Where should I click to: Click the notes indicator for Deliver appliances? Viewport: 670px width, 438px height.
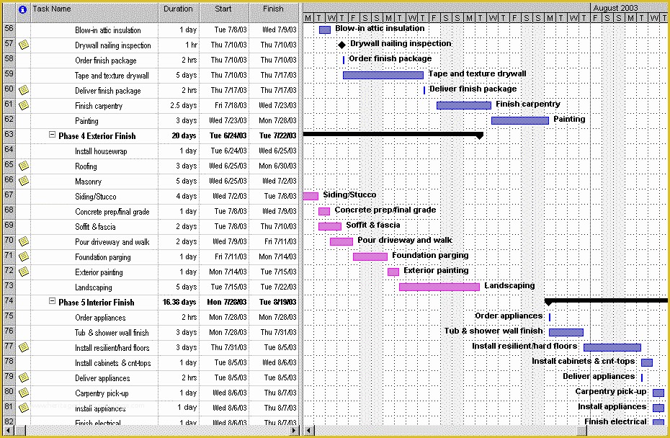pyautogui.click(x=24, y=377)
